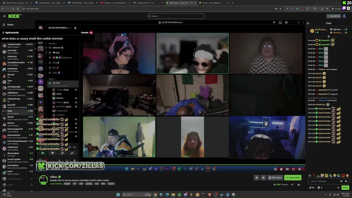Mute the audio playing in the zillas tab
Image resolution: width=352 pixels, height=198 pixels.
[191, 3]
